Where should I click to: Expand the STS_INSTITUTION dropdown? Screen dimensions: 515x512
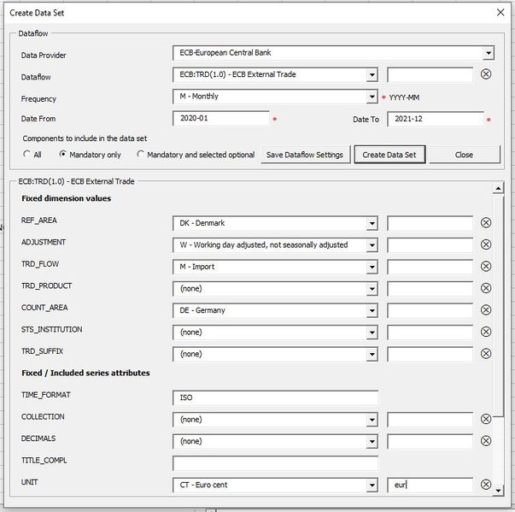372,333
